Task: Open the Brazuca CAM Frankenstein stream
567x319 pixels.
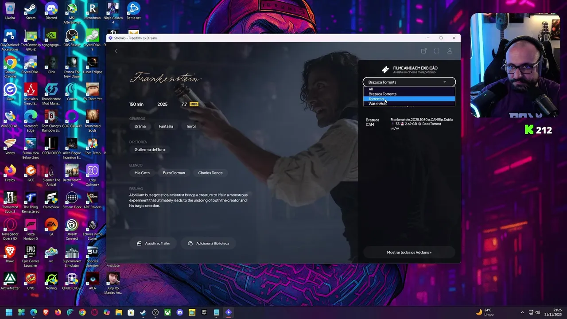Action: pyautogui.click(x=409, y=124)
